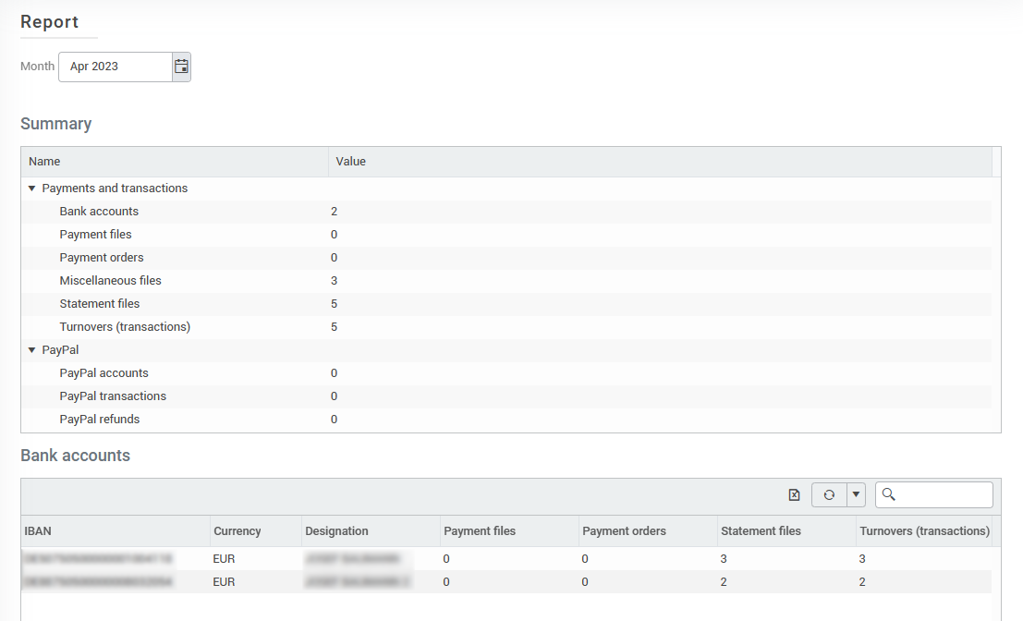The image size is (1023, 621).
Task: Collapse the PayPal group
Action: pyautogui.click(x=32, y=350)
